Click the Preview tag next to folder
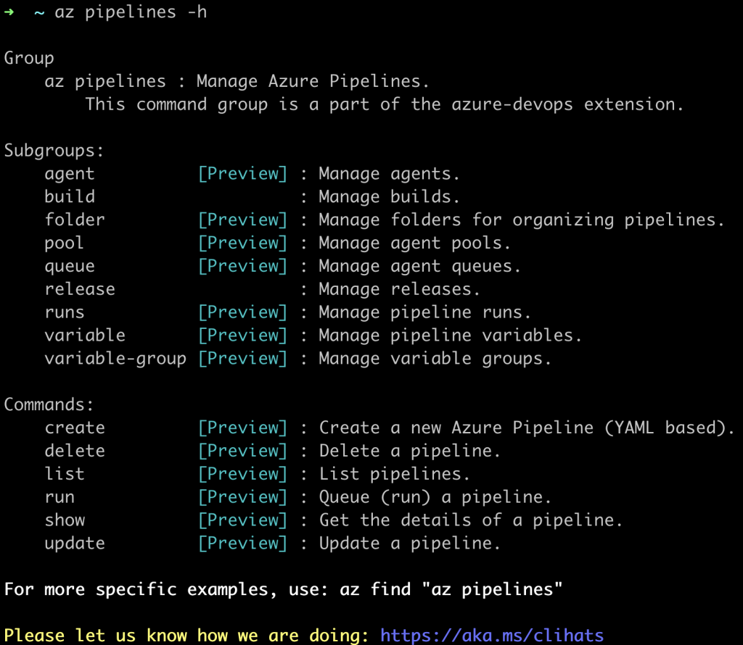This screenshot has width=743, height=645. coord(242,220)
